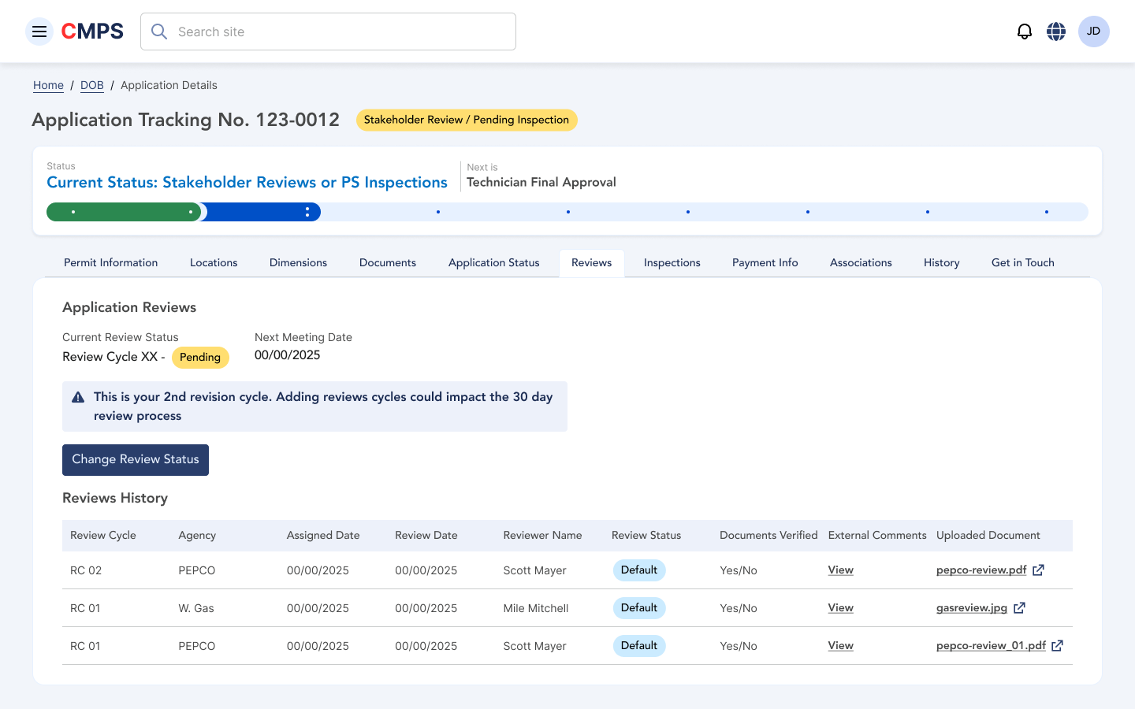Go to Home via breadcrumb
Viewport: 1135px width, 709px height.
(x=48, y=85)
